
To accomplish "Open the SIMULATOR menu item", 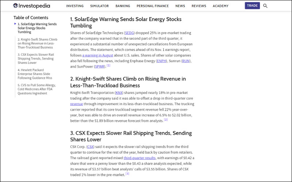I will 99,6.
